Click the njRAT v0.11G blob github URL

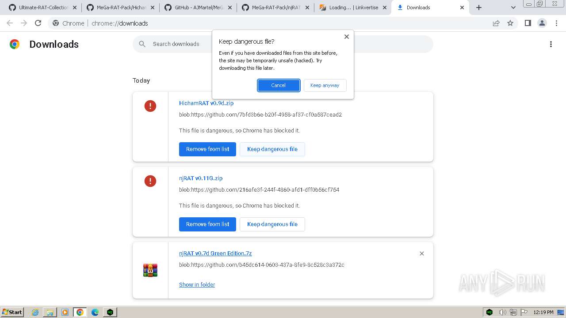pyautogui.click(x=259, y=190)
